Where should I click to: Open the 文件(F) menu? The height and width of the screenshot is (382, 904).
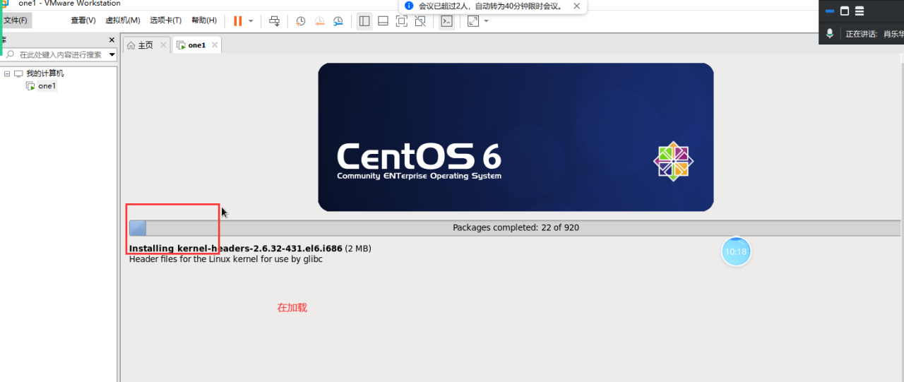[x=16, y=20]
